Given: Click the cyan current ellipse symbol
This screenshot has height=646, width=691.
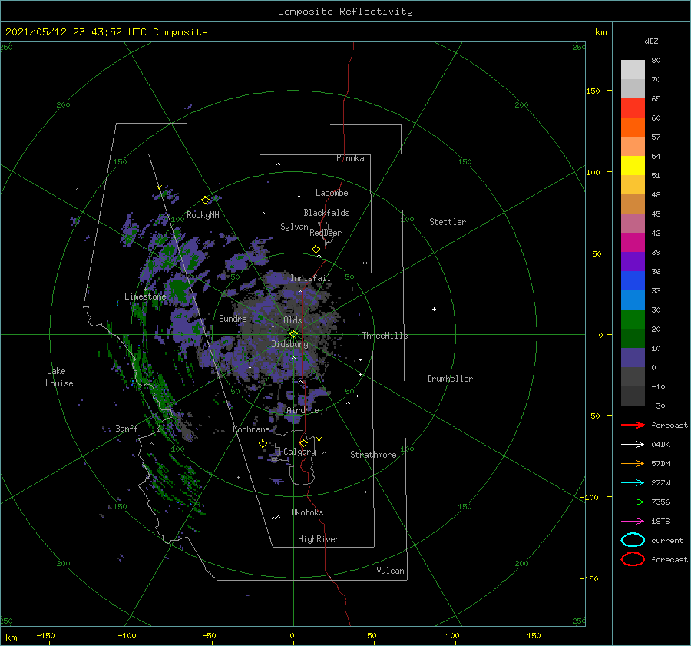Looking at the screenshot, I should [x=633, y=540].
